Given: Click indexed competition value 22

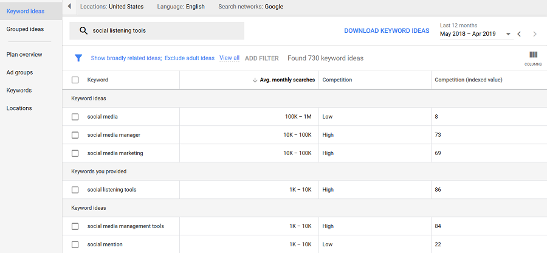Looking at the screenshot, I should [438, 244].
